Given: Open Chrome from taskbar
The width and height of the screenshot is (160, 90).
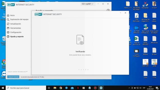Looking at the screenshot, I should click(x=60, y=88).
